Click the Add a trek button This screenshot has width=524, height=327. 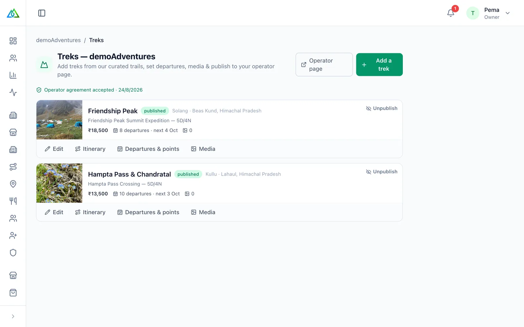[379, 65]
